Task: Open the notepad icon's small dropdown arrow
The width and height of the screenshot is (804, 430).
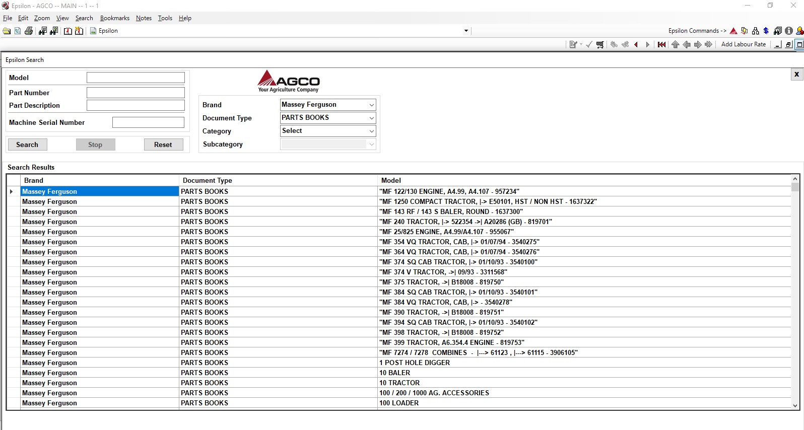Action: point(581,44)
